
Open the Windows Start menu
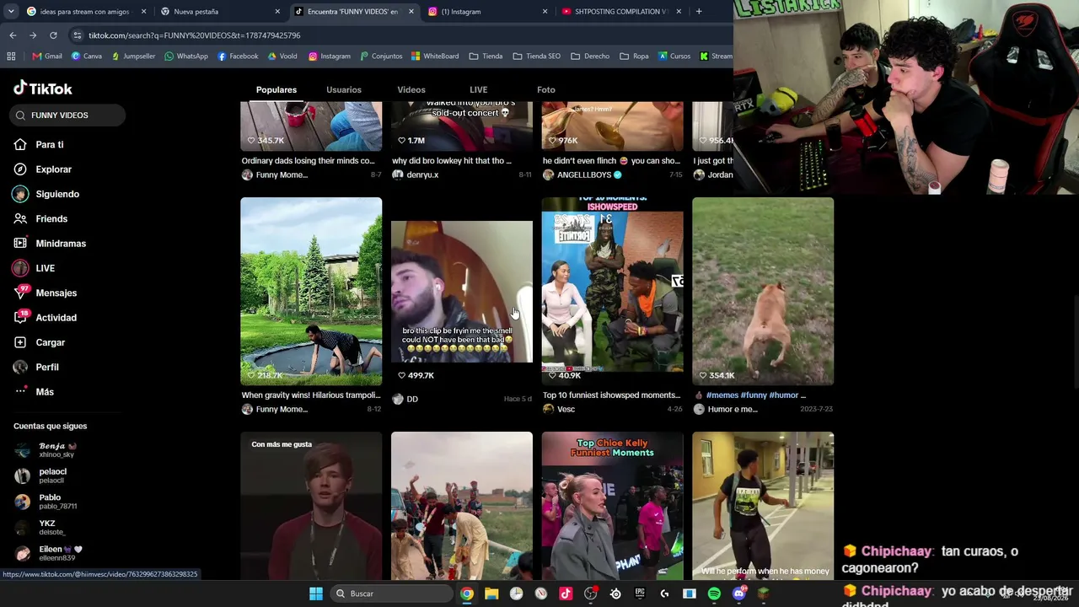click(316, 594)
